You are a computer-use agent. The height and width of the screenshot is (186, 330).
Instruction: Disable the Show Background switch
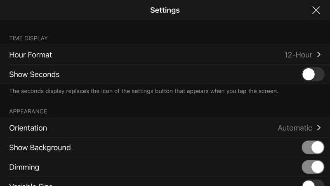(x=313, y=148)
